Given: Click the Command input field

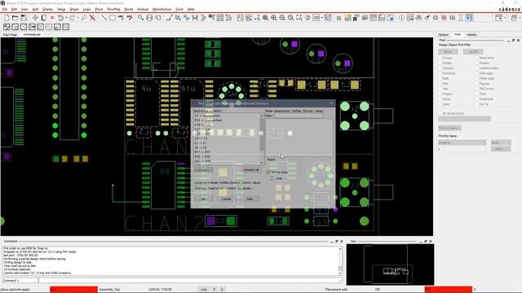Looking at the screenshot, I should click(x=190, y=281).
